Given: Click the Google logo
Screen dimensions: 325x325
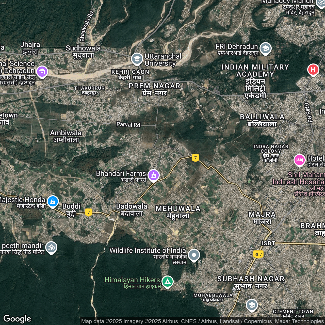Looking at the screenshot, I should pyautogui.click(x=17, y=319).
